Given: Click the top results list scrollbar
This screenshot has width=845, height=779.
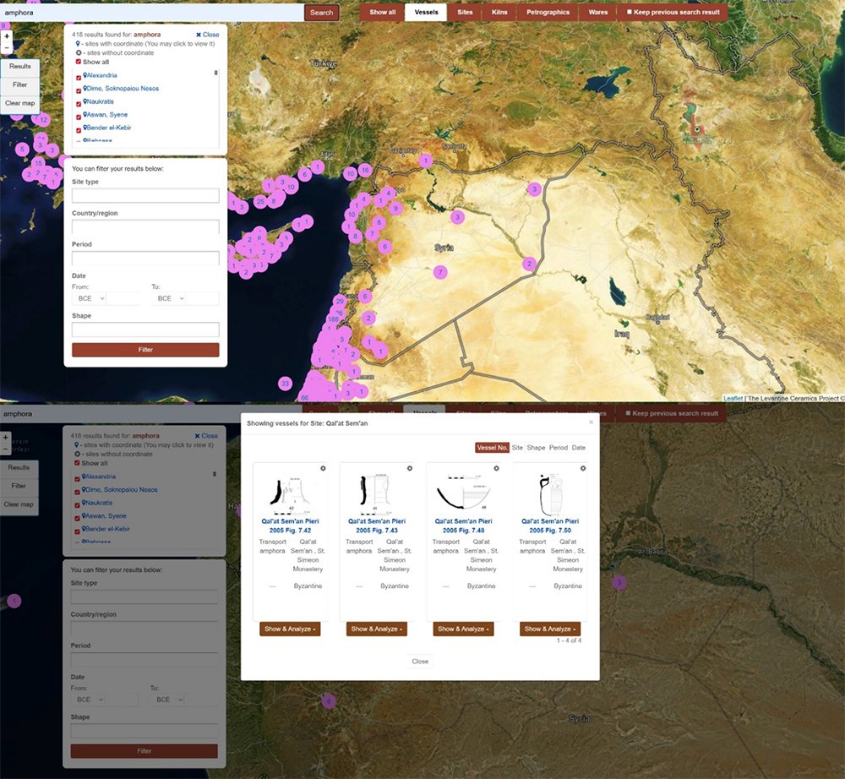Looking at the screenshot, I should tap(216, 72).
